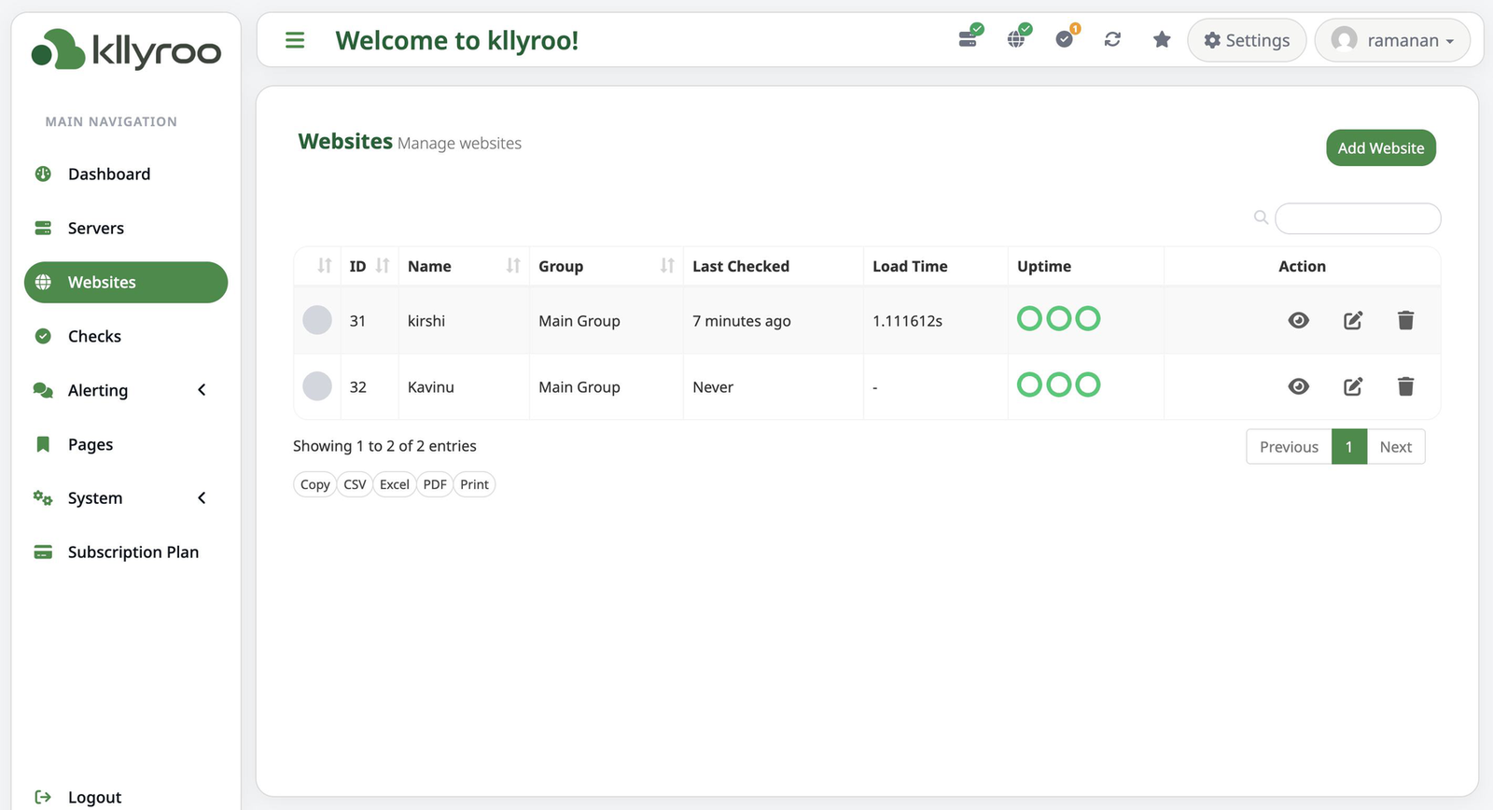Image resolution: width=1493 pixels, height=810 pixels.
Task: Click the Add Website button
Action: click(x=1381, y=147)
